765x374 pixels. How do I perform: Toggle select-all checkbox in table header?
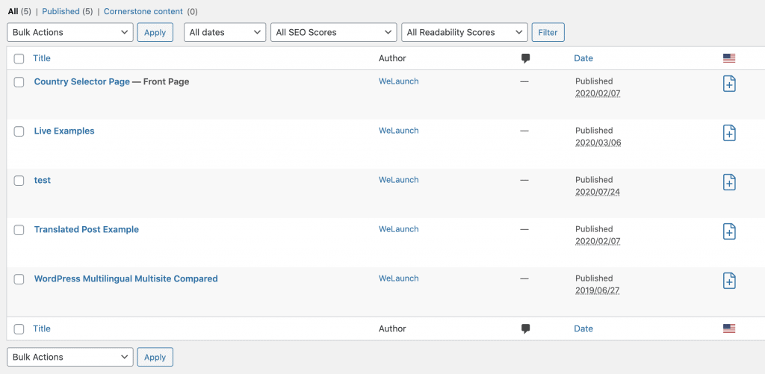[19, 59]
